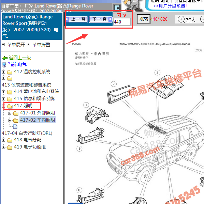Select 417-01 外部照明

tap(38, 113)
